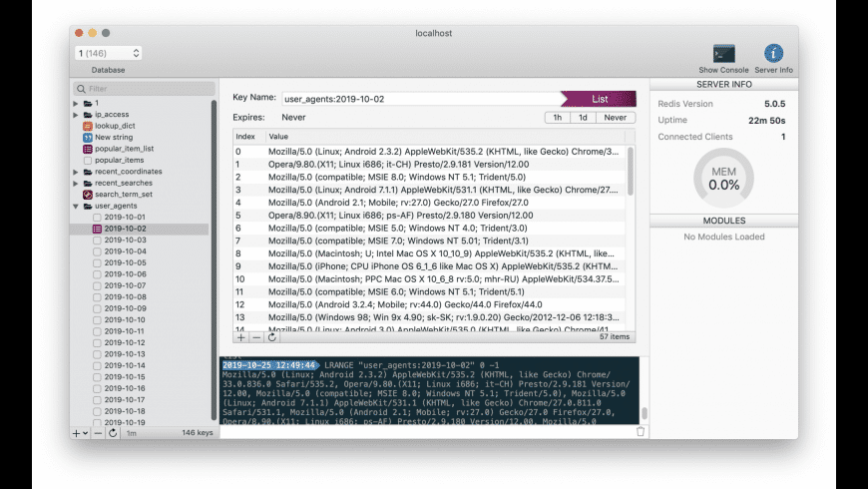Click the ip_access folder icon

pos(88,115)
